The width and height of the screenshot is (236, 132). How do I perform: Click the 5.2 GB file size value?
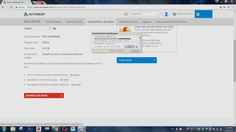pyautogui.click(x=46, y=48)
